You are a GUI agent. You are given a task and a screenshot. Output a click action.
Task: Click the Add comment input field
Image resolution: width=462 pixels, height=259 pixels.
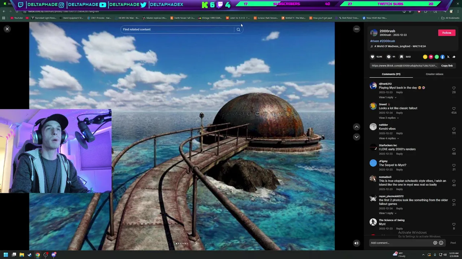point(401,243)
